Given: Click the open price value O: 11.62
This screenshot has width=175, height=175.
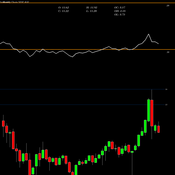Looking at the screenshot, I should pos(63,8).
